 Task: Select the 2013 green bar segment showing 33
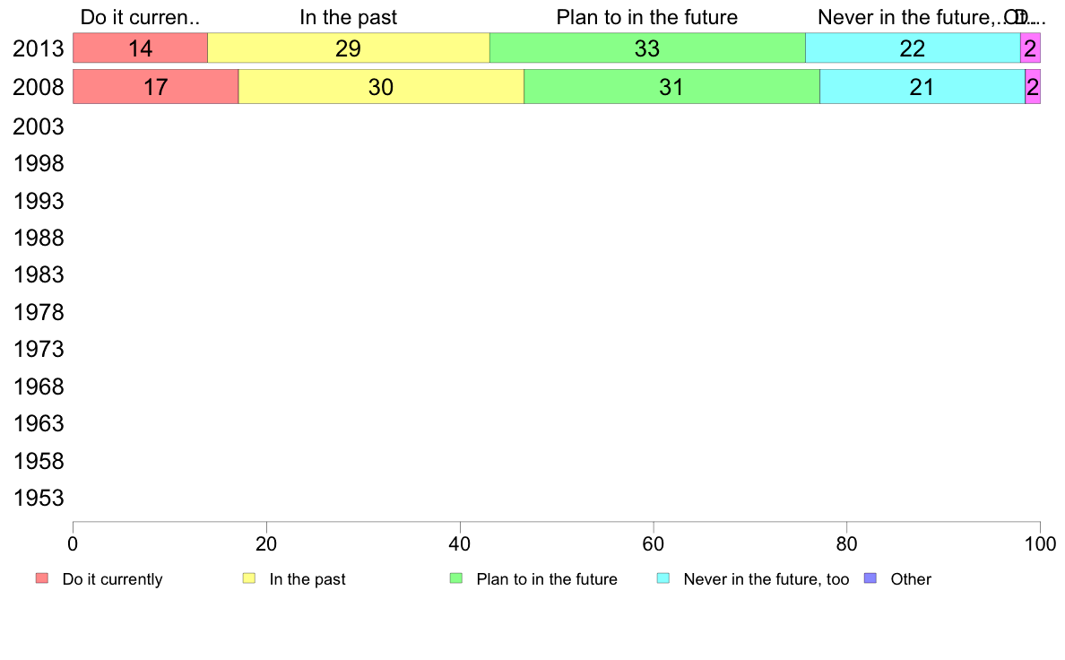point(647,48)
